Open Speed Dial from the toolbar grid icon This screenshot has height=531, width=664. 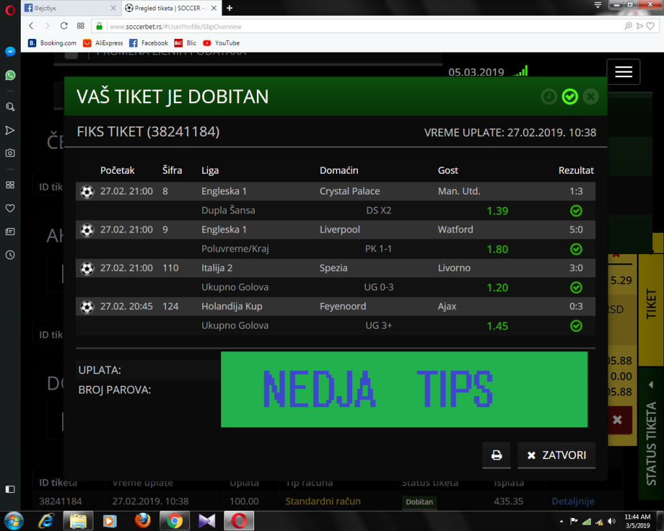pyautogui.click(x=80, y=26)
